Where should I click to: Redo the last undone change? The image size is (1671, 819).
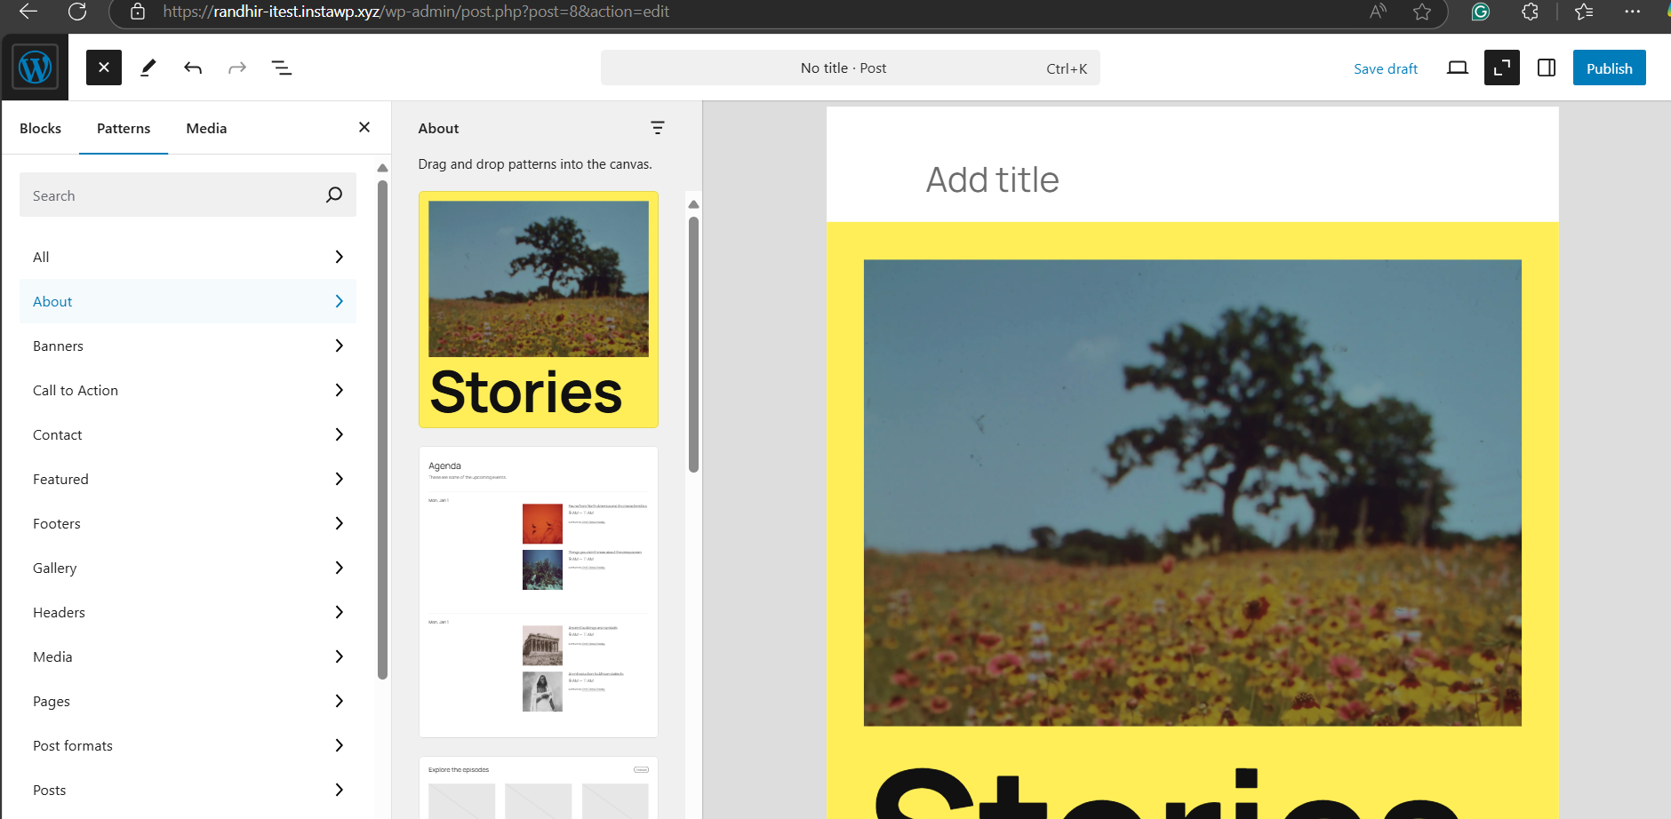(x=237, y=68)
